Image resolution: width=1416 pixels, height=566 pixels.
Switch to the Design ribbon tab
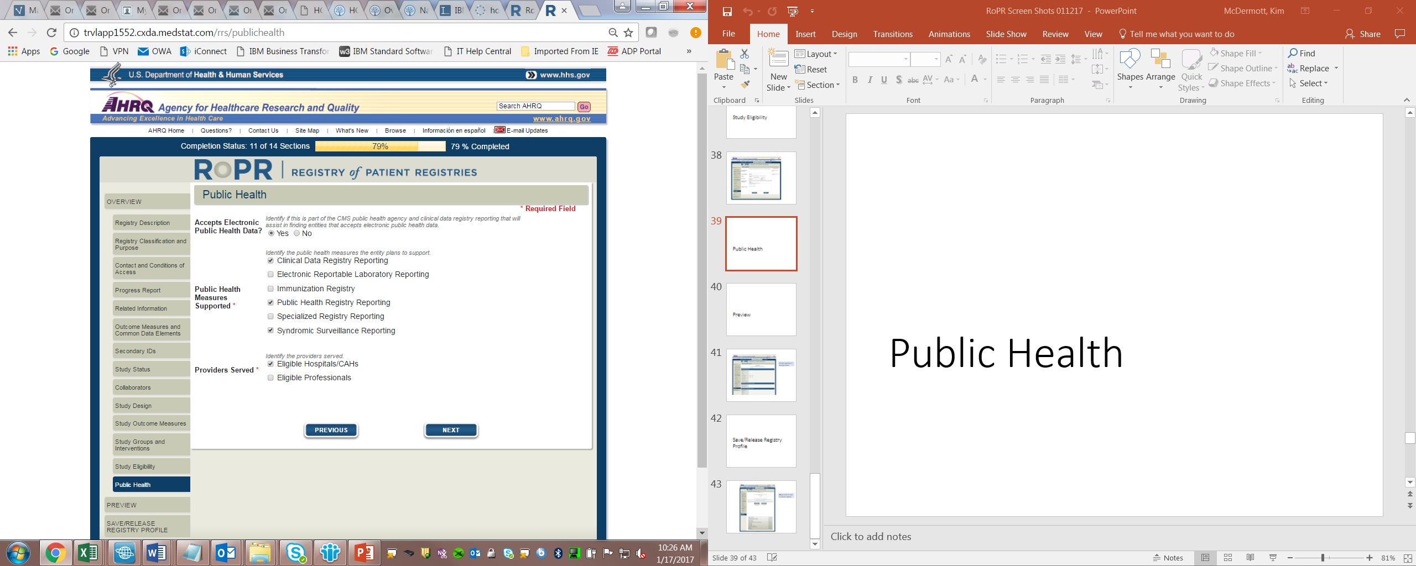844,34
